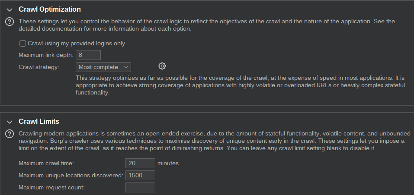414x195 pixels.
Task: Select the Maximum request count label
Action: pyautogui.click(x=51, y=187)
